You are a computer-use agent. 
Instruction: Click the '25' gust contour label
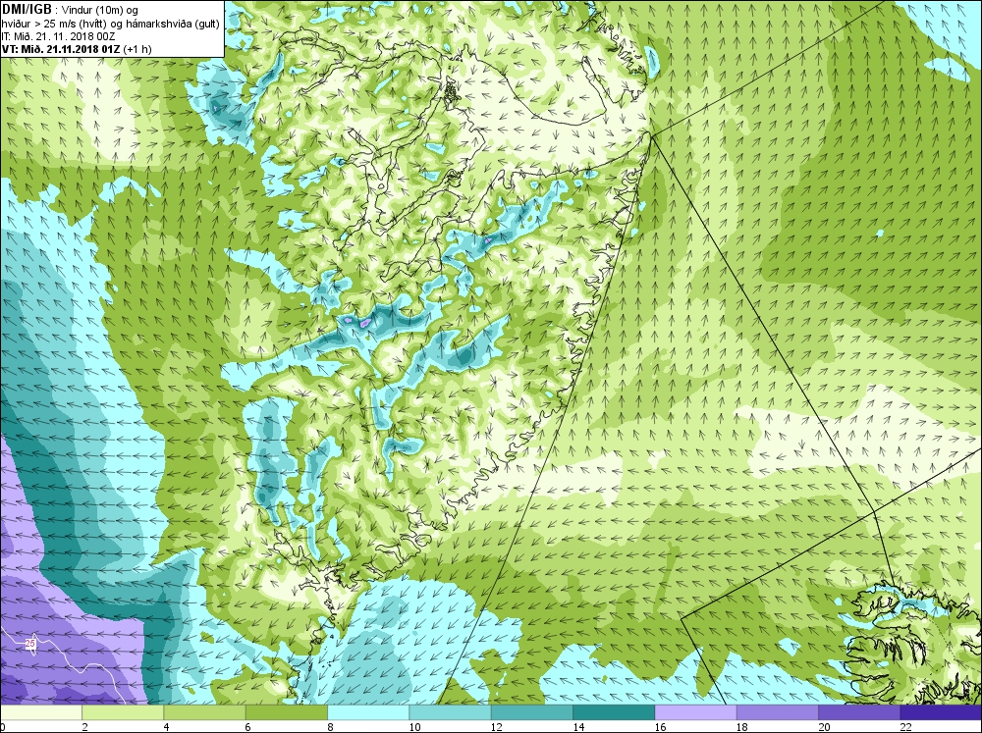(x=30, y=644)
